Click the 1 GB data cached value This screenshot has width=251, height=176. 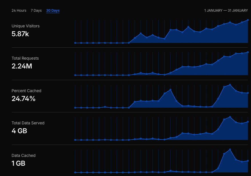[x=19, y=163]
